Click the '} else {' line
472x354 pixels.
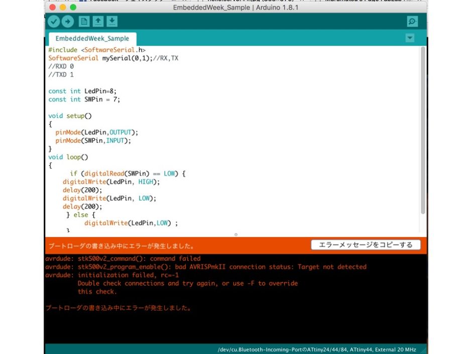(81, 215)
